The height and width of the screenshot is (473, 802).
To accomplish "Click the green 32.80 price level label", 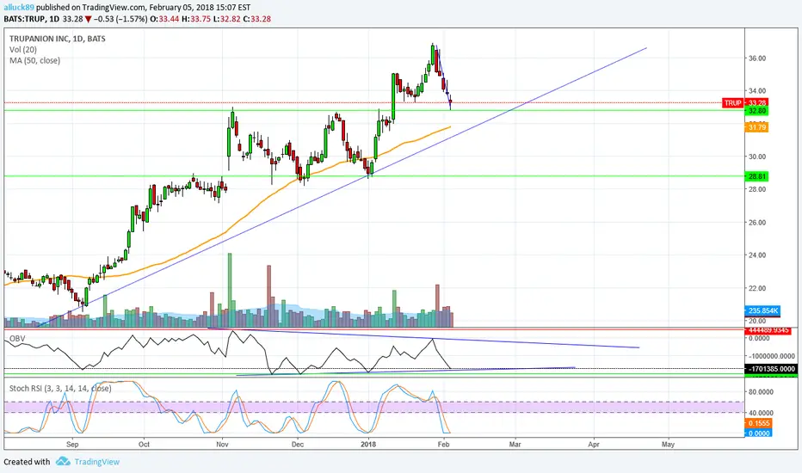I will point(757,111).
